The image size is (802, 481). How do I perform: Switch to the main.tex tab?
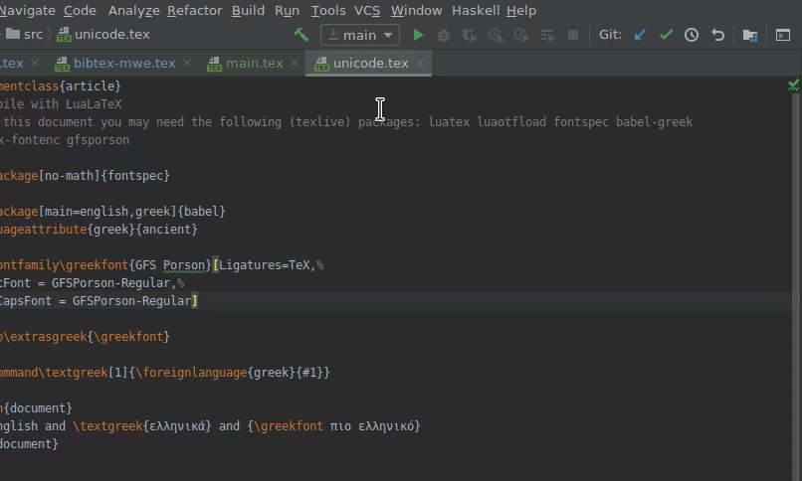[x=254, y=63]
